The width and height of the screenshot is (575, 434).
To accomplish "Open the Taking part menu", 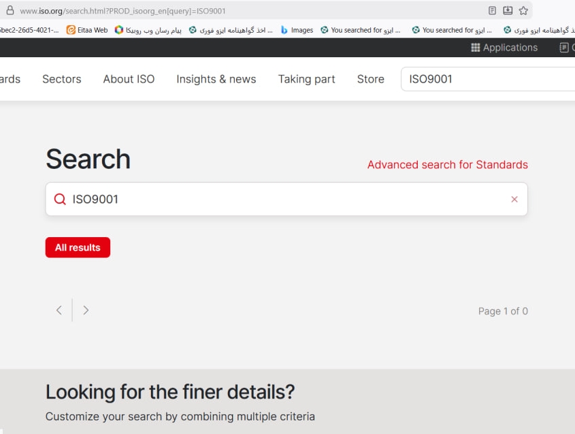I will (306, 79).
